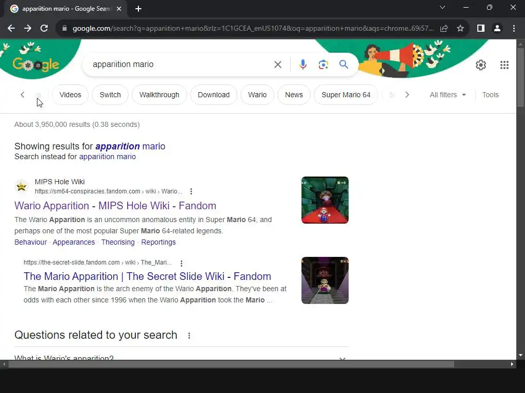Open the Behaviour sitelink
Viewport: 525px width, 393px height.
(30, 242)
